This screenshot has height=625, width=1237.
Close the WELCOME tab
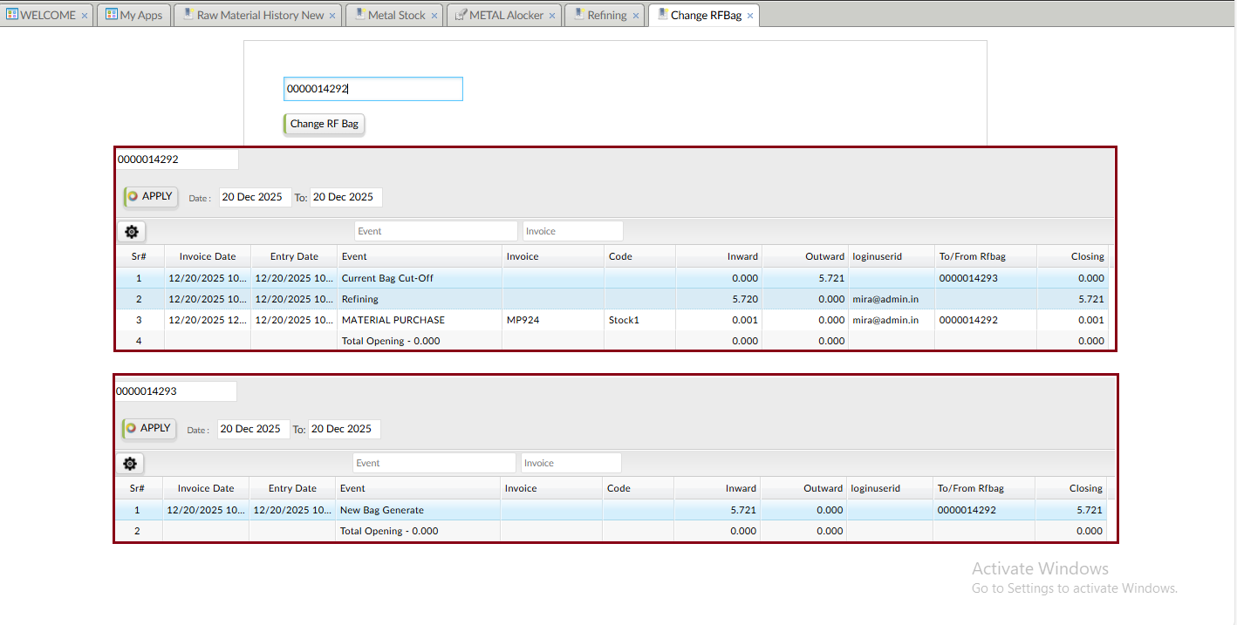85,16
